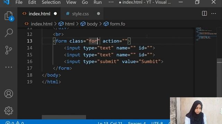Image resolution: width=222 pixels, height=124 pixels.
Task: Place cursor in the br tag on line 12
Action: pyautogui.click(x=58, y=34)
